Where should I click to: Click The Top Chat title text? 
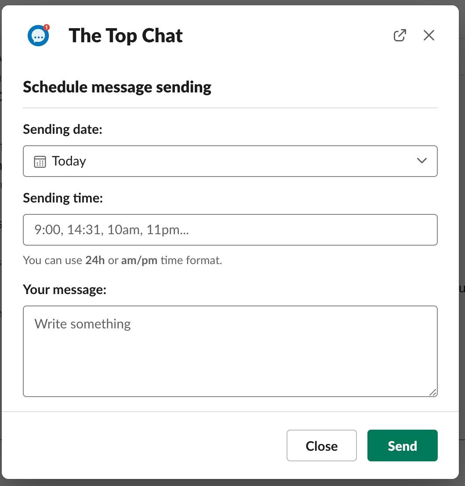126,36
